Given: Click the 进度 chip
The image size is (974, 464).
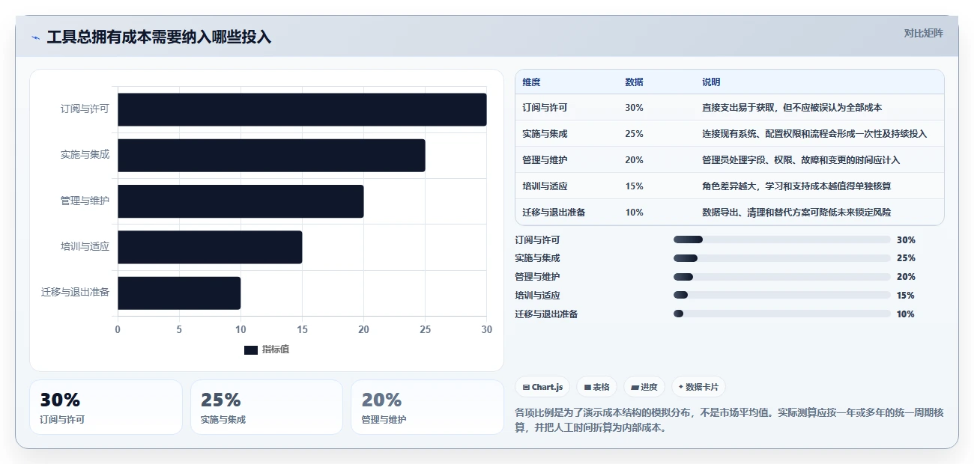Looking at the screenshot, I should click(x=644, y=387).
